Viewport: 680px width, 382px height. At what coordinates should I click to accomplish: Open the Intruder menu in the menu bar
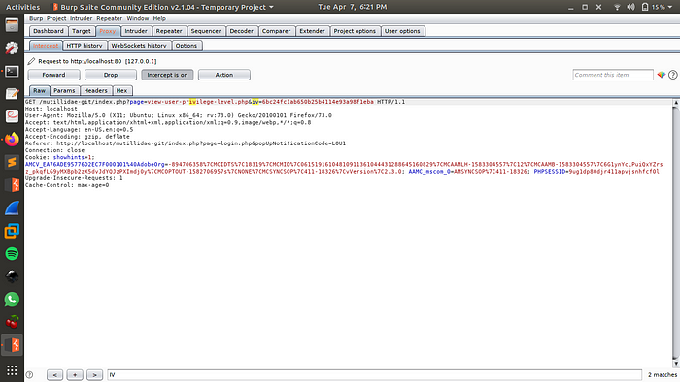coord(81,18)
